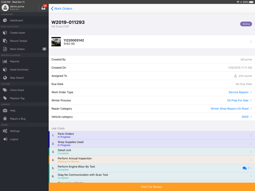The width and height of the screenshot is (255, 191).
Task: Tap the No Due Date value
Action: [x=244, y=84]
